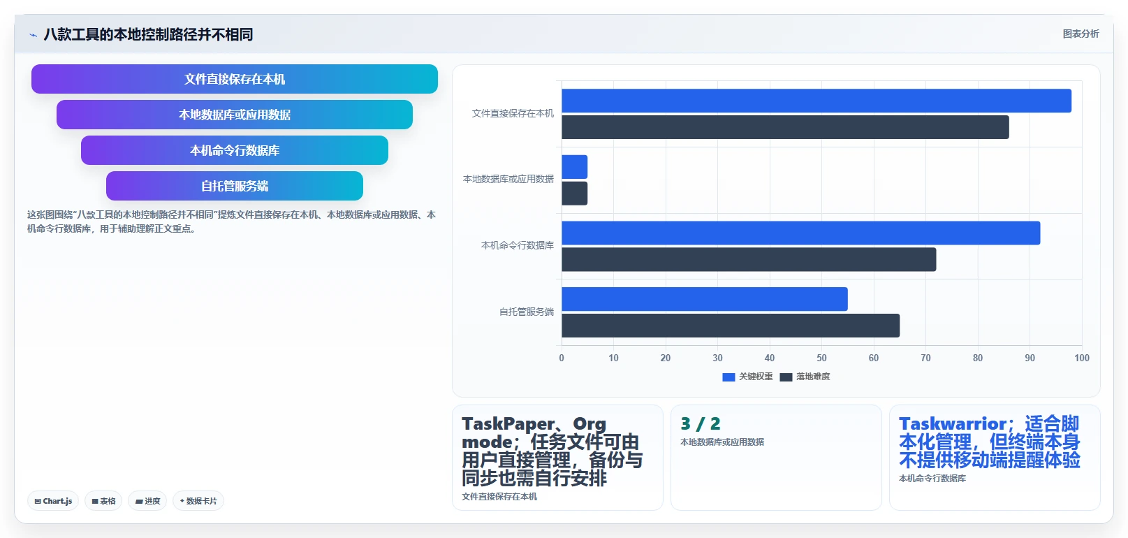Click the 进度 tag chip
Image resolution: width=1128 pixels, height=538 pixels.
147,501
